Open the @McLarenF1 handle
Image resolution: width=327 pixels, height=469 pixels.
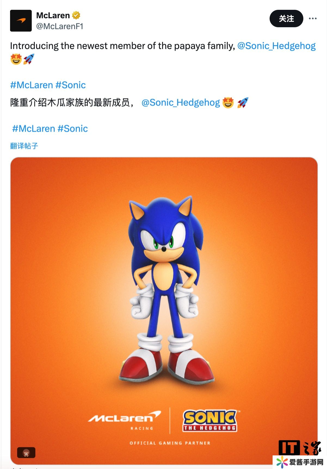coord(60,26)
